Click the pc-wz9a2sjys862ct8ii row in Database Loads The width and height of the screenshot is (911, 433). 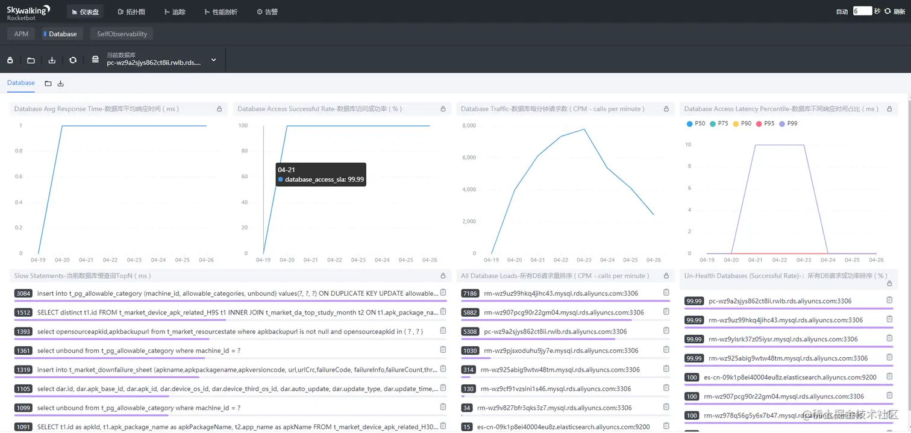565,332
